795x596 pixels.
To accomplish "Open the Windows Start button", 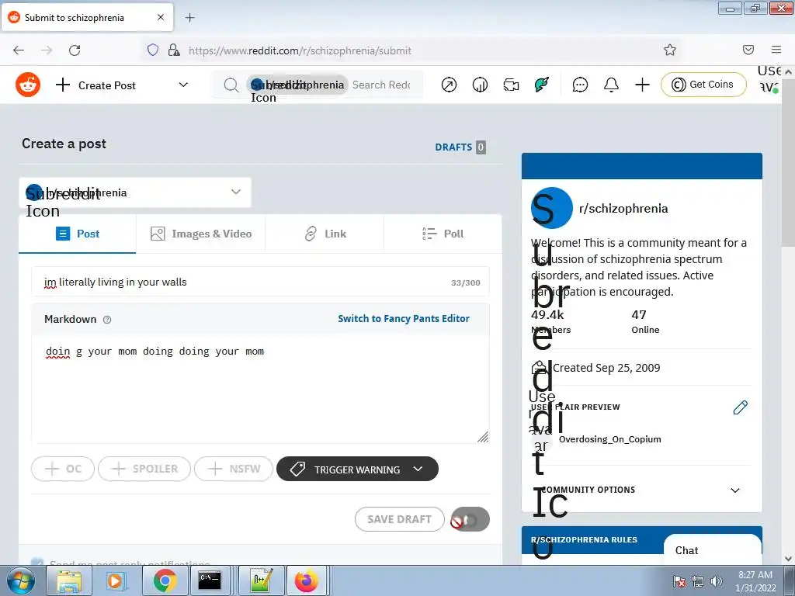I will coord(21,580).
